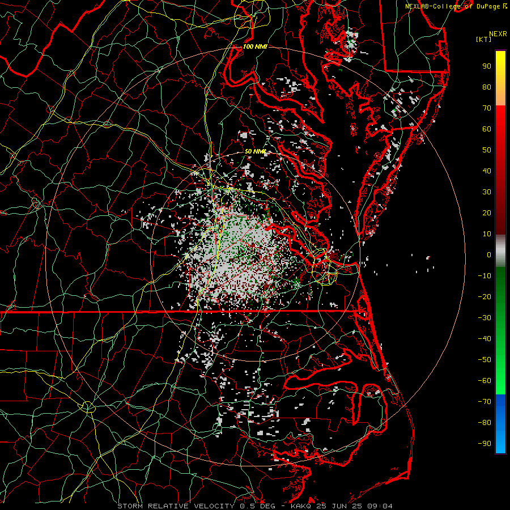The image size is (510, 510).
Task: Select the 50 NMI range ring label
Action: 255,151
